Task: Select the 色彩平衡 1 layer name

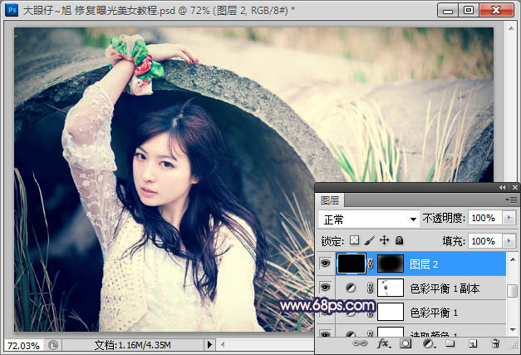Action: click(434, 313)
